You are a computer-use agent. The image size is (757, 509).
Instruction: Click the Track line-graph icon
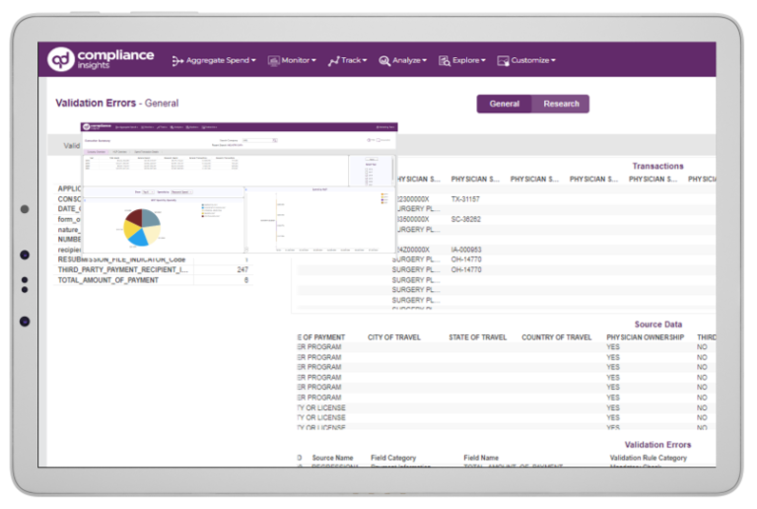pyautogui.click(x=333, y=61)
